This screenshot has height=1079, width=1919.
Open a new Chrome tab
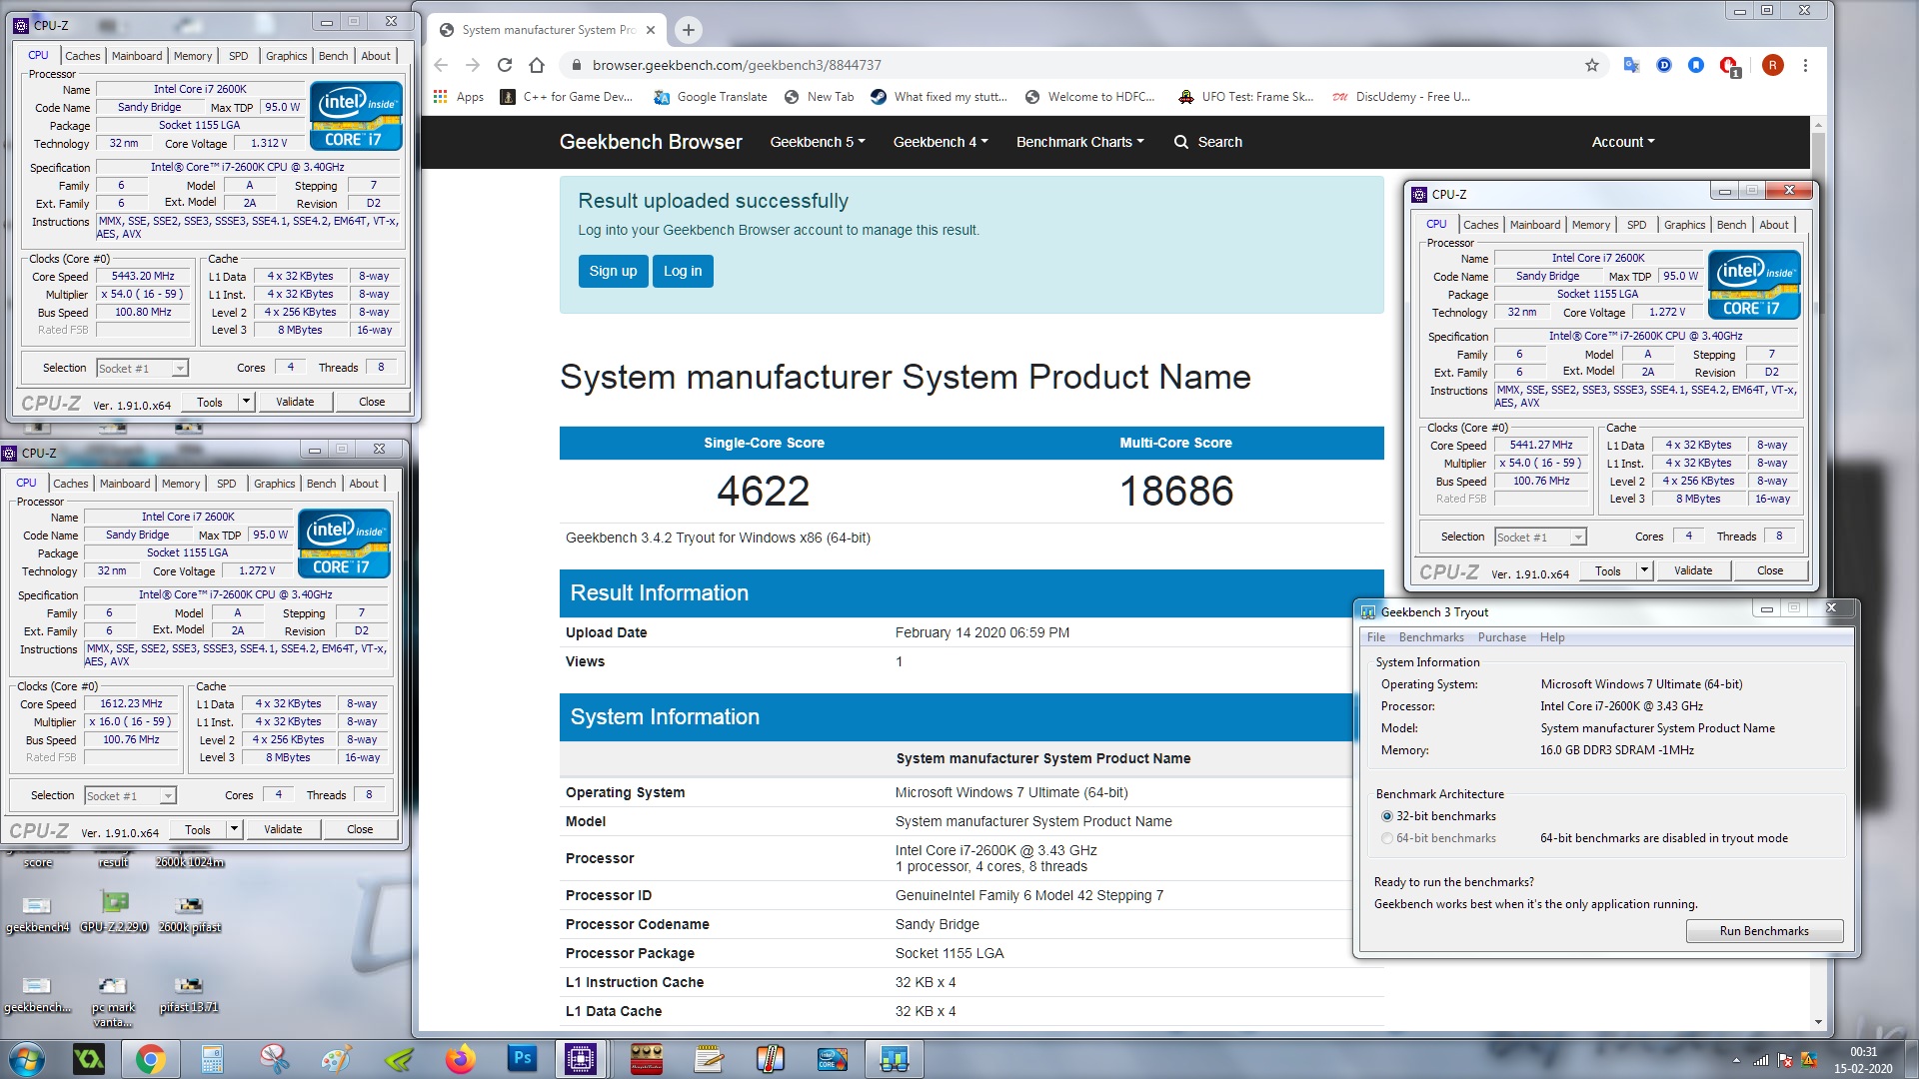[688, 30]
